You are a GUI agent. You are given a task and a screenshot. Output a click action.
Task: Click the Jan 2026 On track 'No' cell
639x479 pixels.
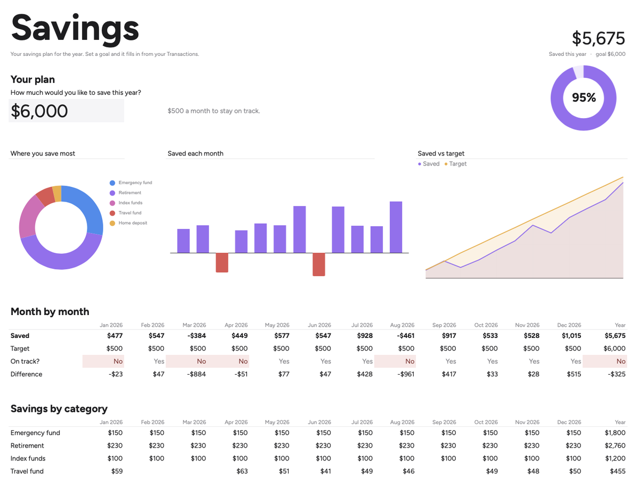tap(103, 361)
